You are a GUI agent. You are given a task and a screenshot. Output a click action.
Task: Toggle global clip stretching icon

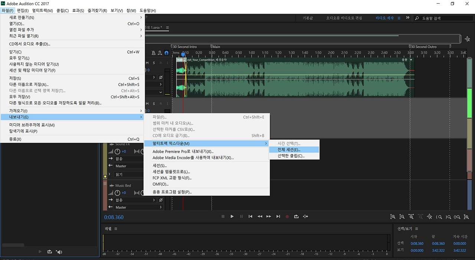point(160,53)
